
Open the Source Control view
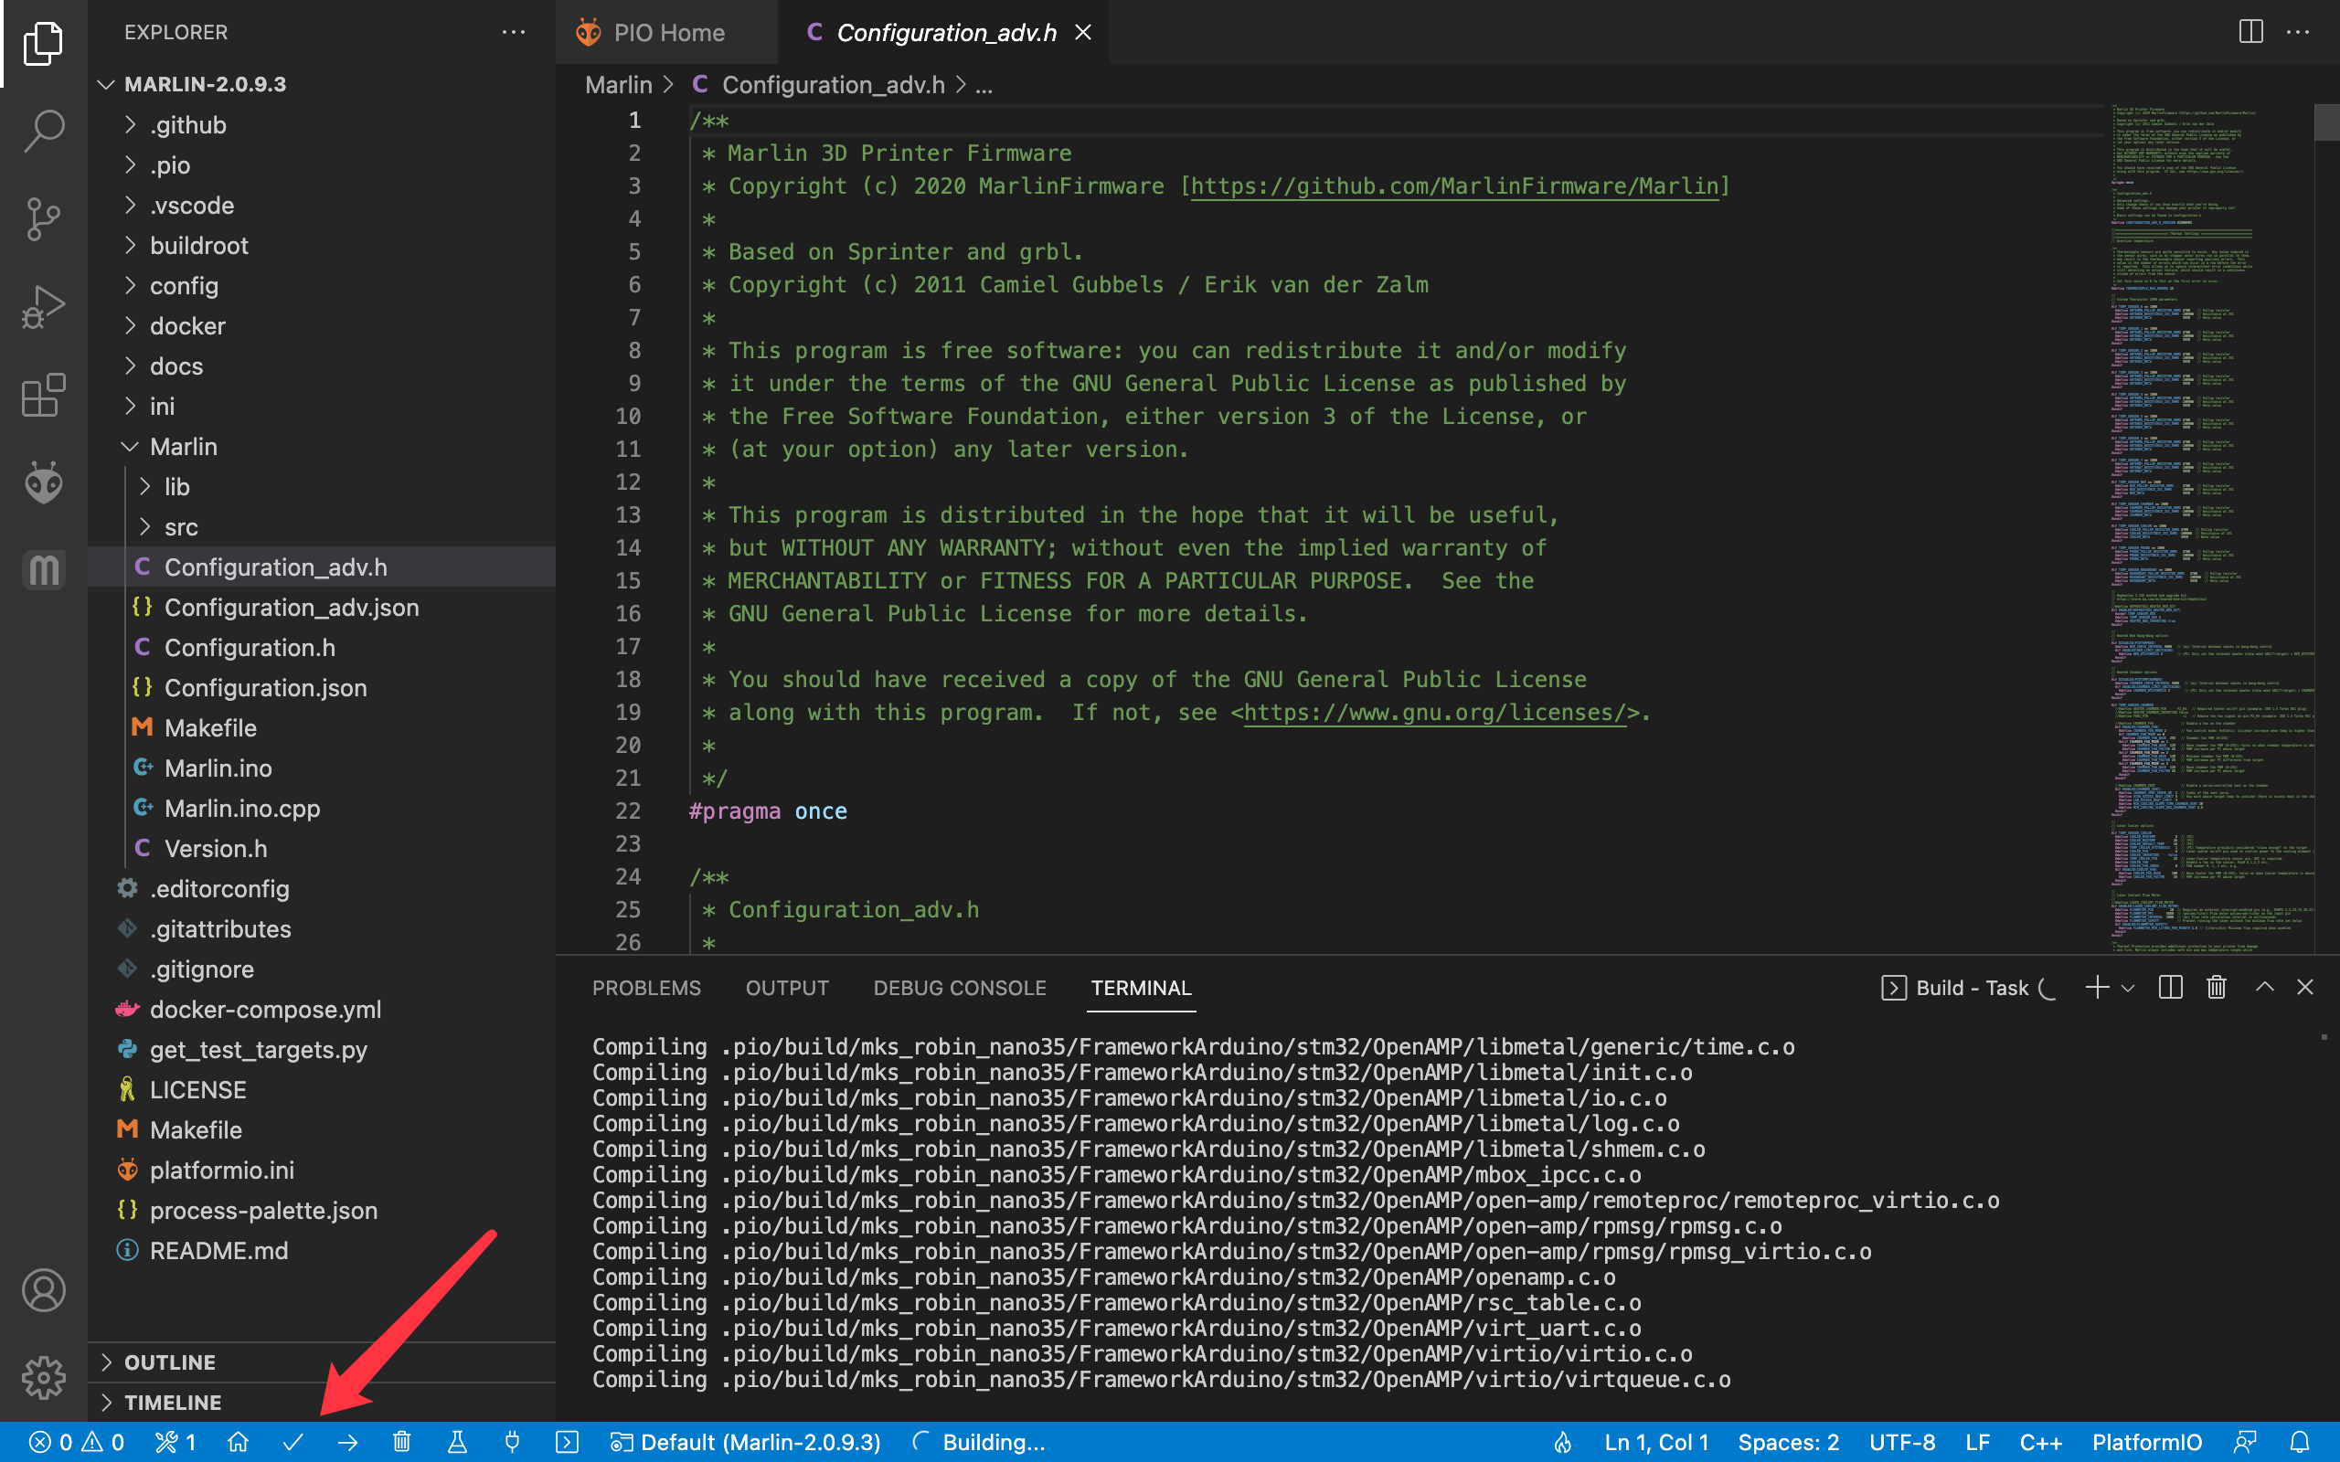44,218
